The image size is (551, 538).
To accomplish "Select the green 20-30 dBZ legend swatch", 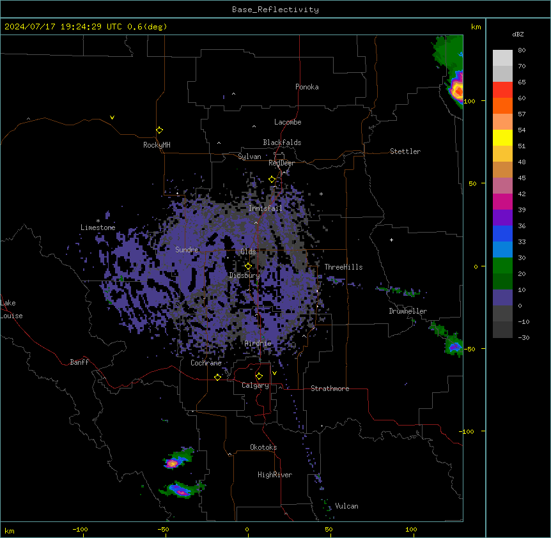I will pos(502,266).
